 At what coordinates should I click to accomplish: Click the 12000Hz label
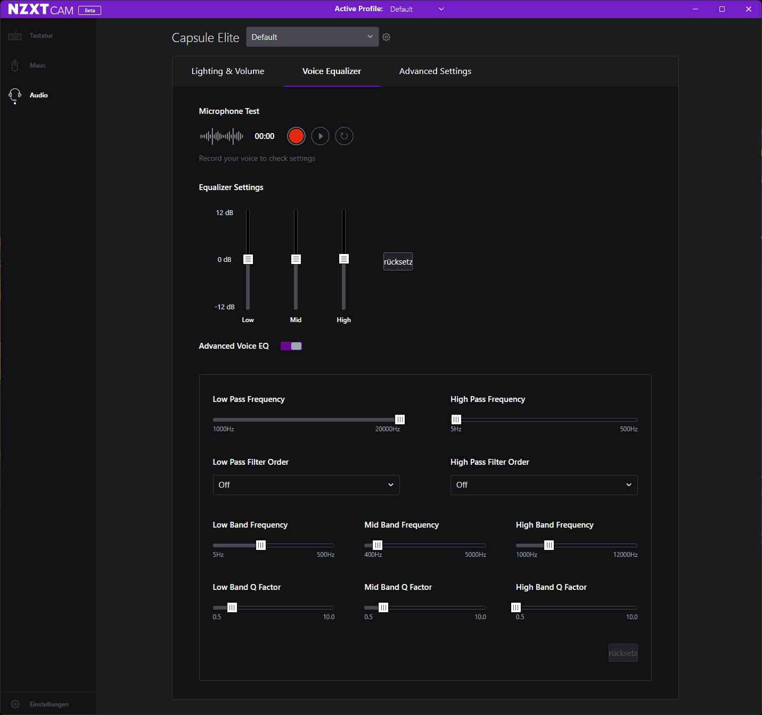tap(625, 555)
